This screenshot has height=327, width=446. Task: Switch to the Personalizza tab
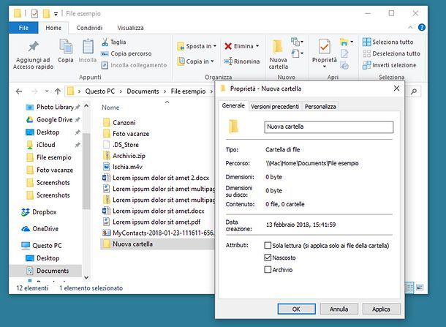click(320, 106)
